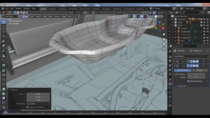
Task: Open the Add Modifier dropdown
Action: (191, 56)
